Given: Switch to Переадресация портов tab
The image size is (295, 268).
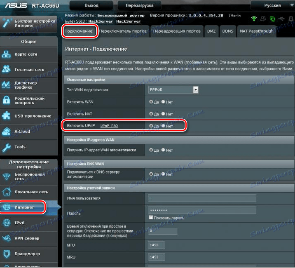Looking at the screenshot, I should [x=177, y=31].
